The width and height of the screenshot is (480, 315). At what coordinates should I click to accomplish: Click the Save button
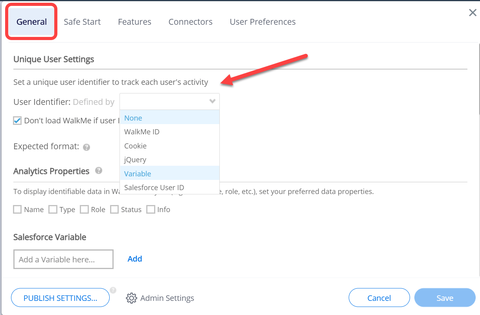click(x=445, y=298)
